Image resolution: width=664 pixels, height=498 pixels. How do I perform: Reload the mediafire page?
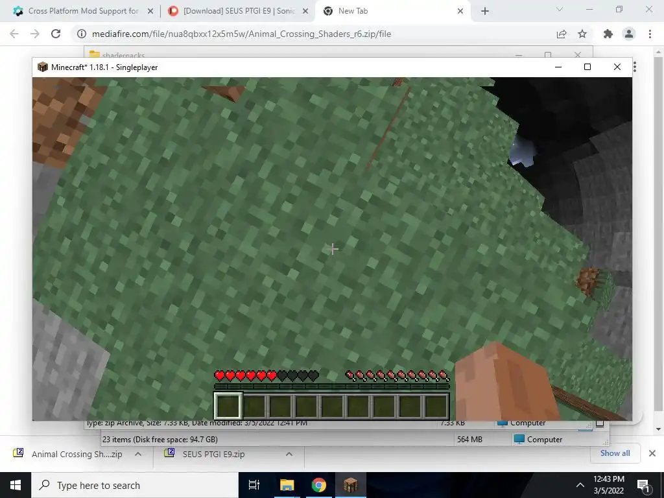tap(56, 34)
